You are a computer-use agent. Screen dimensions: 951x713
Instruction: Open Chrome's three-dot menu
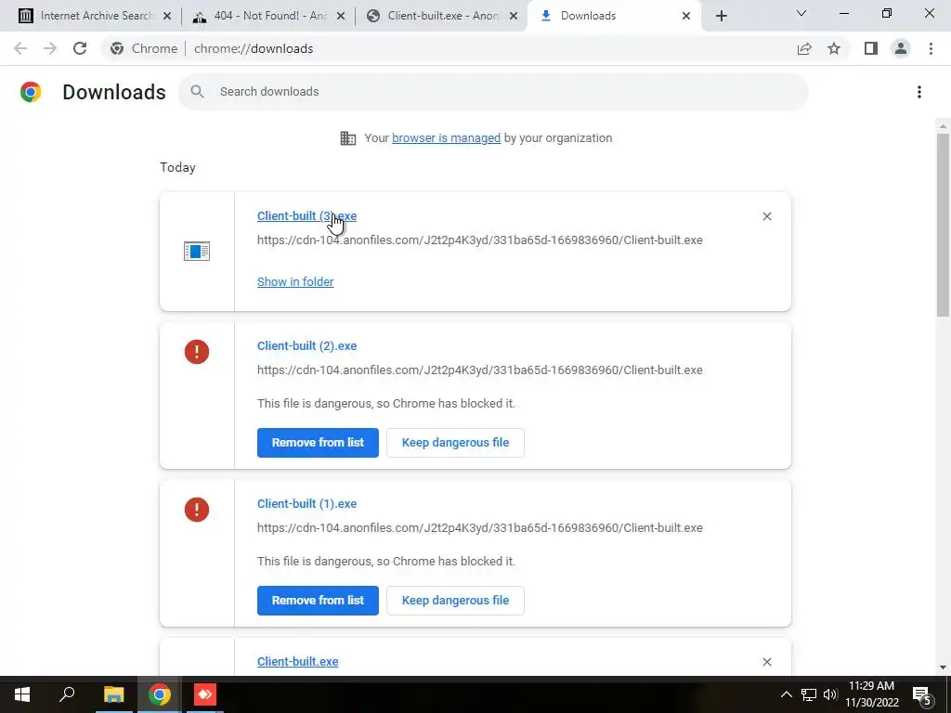pyautogui.click(x=931, y=48)
